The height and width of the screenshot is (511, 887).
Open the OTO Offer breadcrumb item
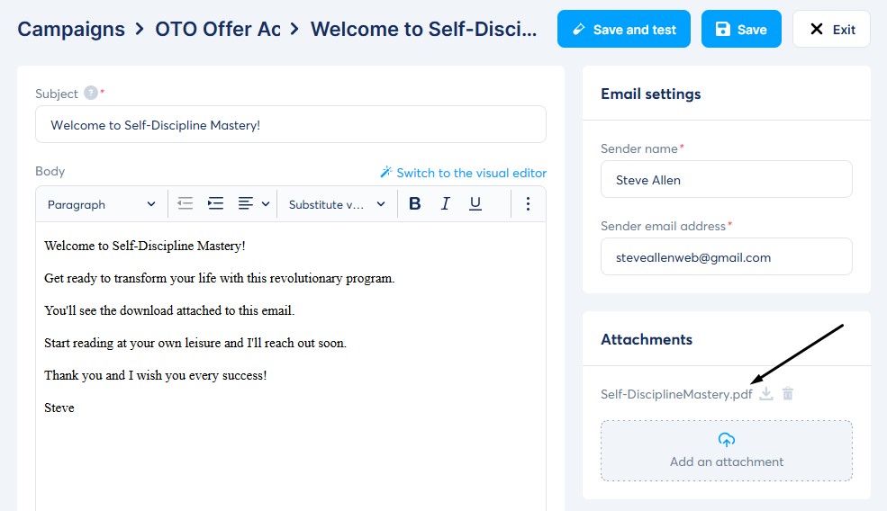pyautogui.click(x=217, y=29)
